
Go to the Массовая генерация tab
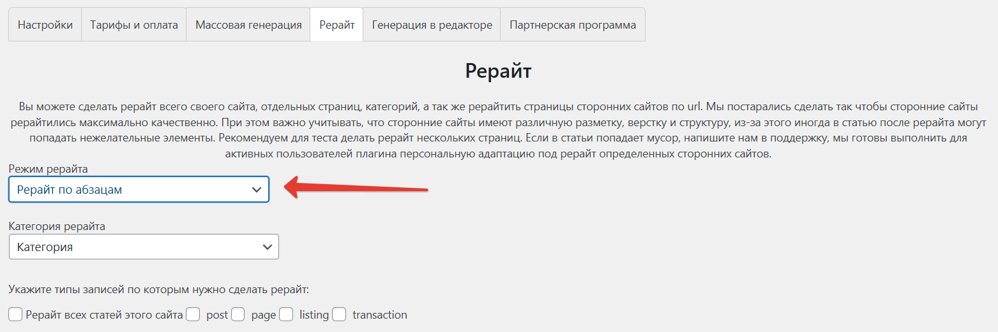tap(248, 25)
